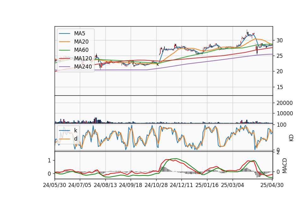Click the KD axis value 100
The image size is (303, 218).
(x=281, y=125)
